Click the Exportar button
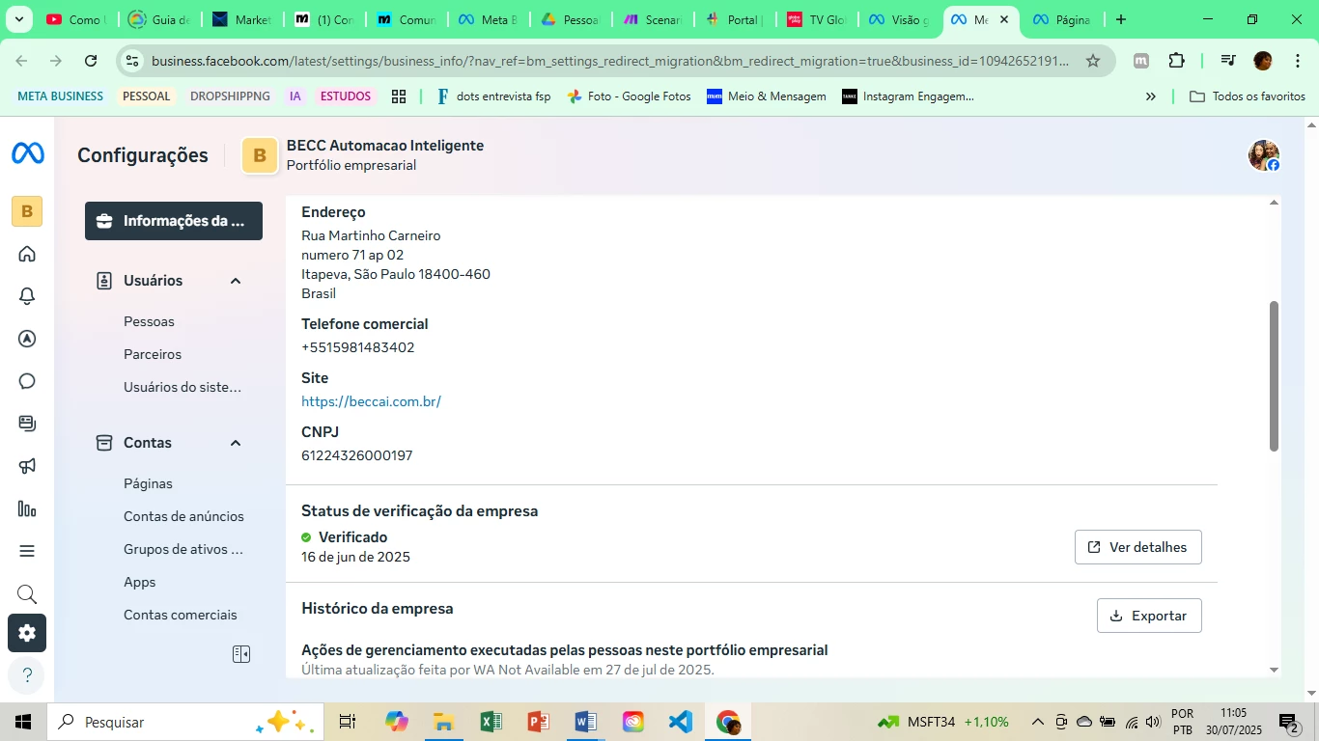Screen dimensions: 1319x741 [1149, 616]
